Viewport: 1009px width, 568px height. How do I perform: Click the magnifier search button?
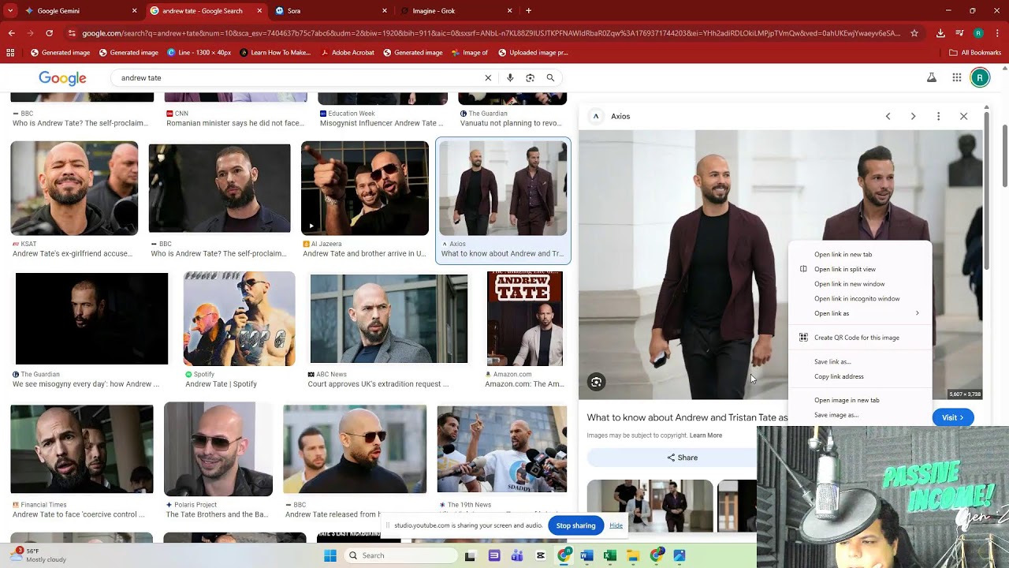(x=550, y=78)
